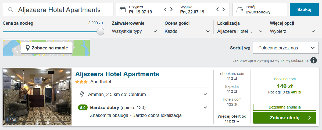This screenshot has height=130, width=322.
Task: Move check-out date forward one day
Action: click(224, 9)
